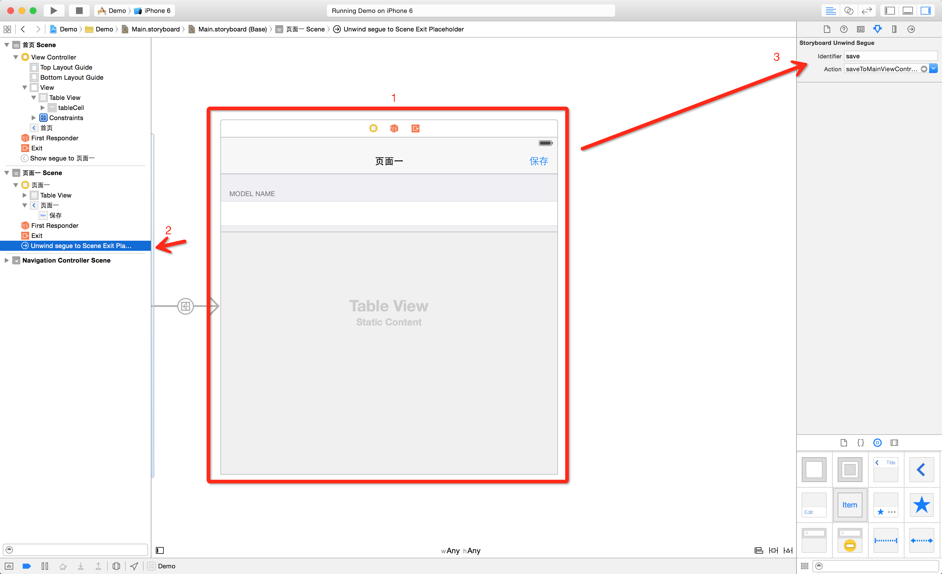The width and height of the screenshot is (942, 574).
Task: Click the 页面一 navigation title
Action: (389, 161)
